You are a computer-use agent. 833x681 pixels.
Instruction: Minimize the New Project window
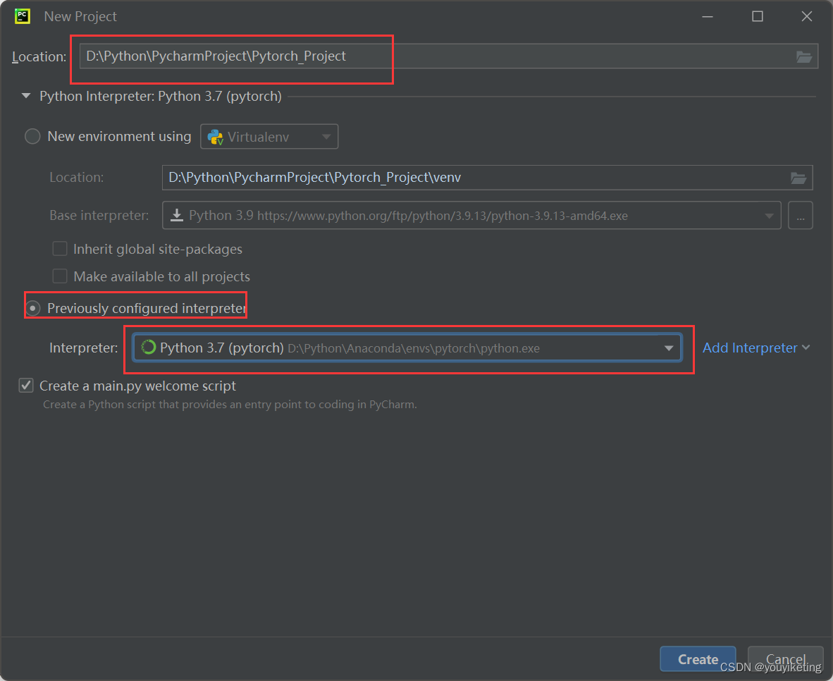(x=708, y=16)
